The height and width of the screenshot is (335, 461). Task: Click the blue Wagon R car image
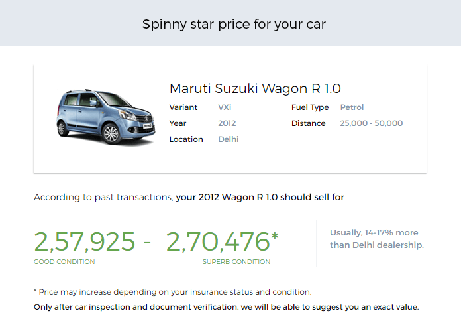coord(106,118)
